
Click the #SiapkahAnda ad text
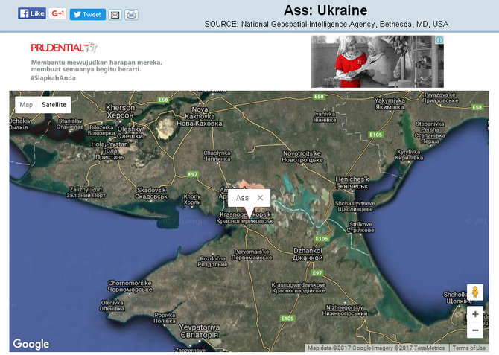pos(53,78)
